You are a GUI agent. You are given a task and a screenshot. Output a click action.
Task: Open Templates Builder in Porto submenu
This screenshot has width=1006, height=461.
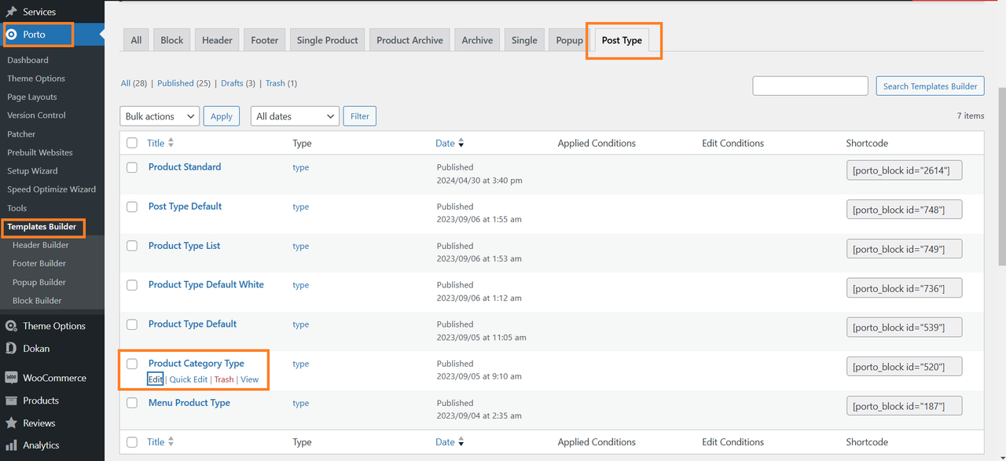(42, 227)
